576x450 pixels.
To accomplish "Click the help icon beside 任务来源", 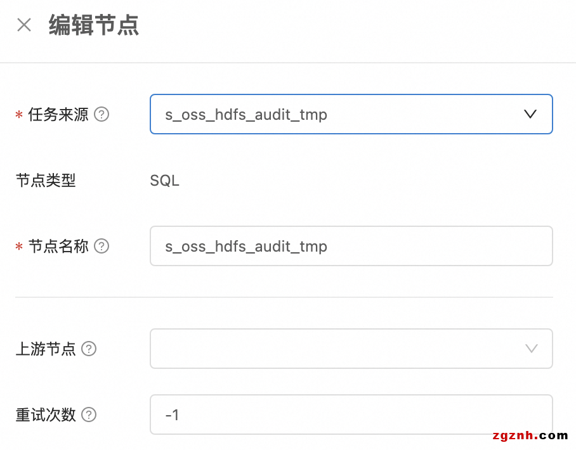I will coord(101,115).
